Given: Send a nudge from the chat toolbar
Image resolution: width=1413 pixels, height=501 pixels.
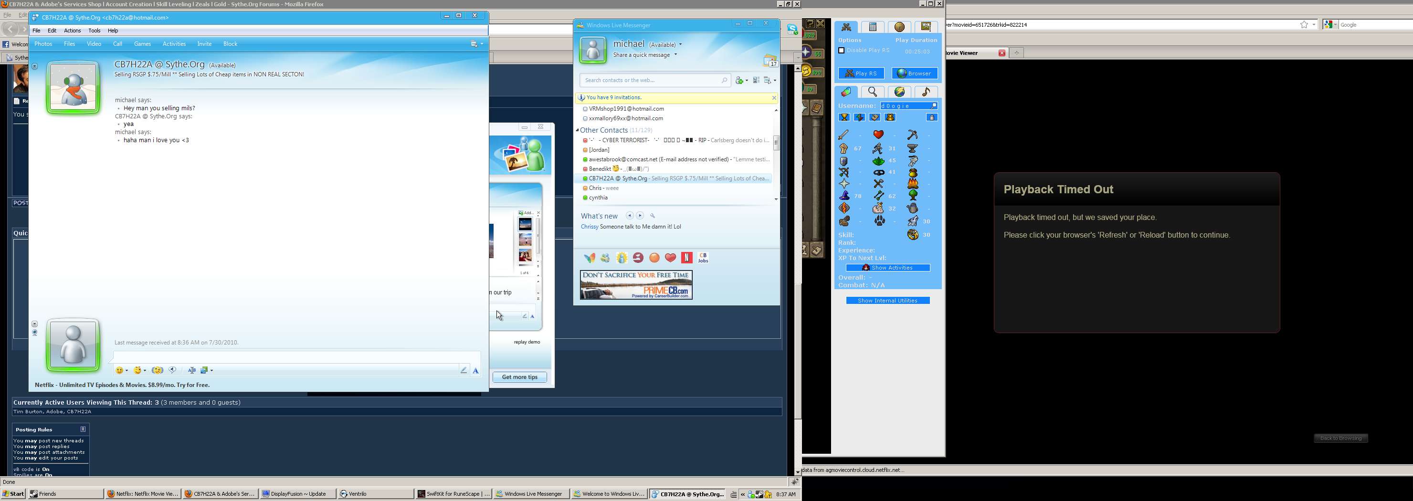Looking at the screenshot, I should coord(158,371).
